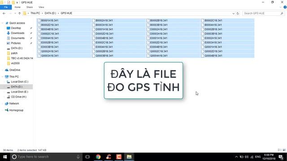Select file Q0004B18.341
287x161 pixels.
click(x=213, y=55)
